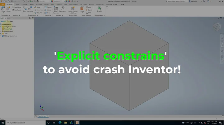
Task: Add a new browser panel tab with plus
Action: [x=12, y=18]
